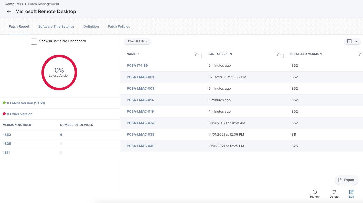Open computer PCSA-LMAC-001
363x203 pixels.
140,77
